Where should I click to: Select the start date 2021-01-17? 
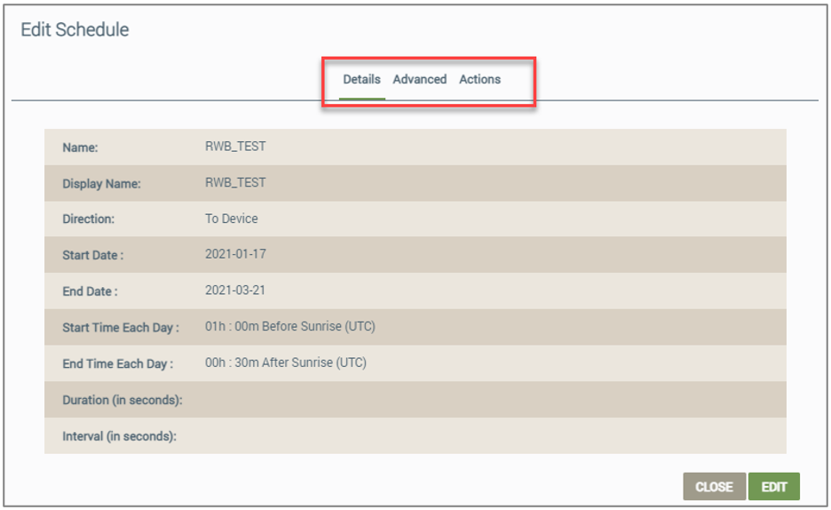(235, 254)
